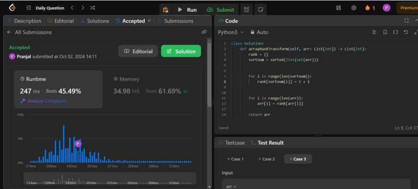Open the Python3 language dropdown

[x=231, y=32]
